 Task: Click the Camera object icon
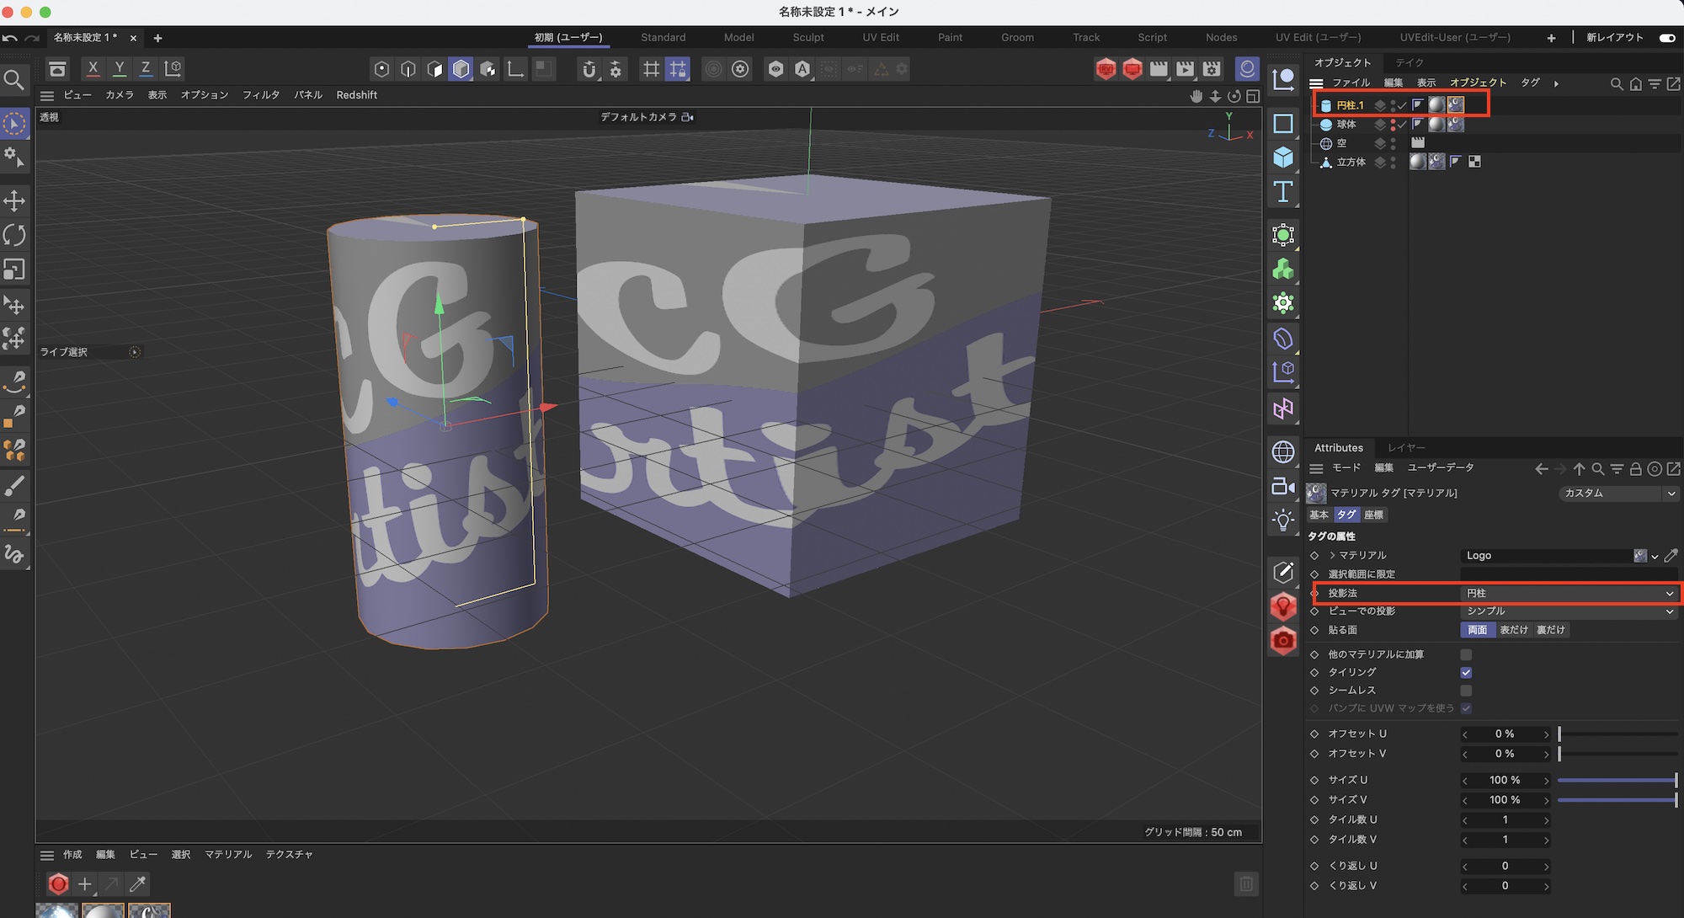(x=1283, y=486)
